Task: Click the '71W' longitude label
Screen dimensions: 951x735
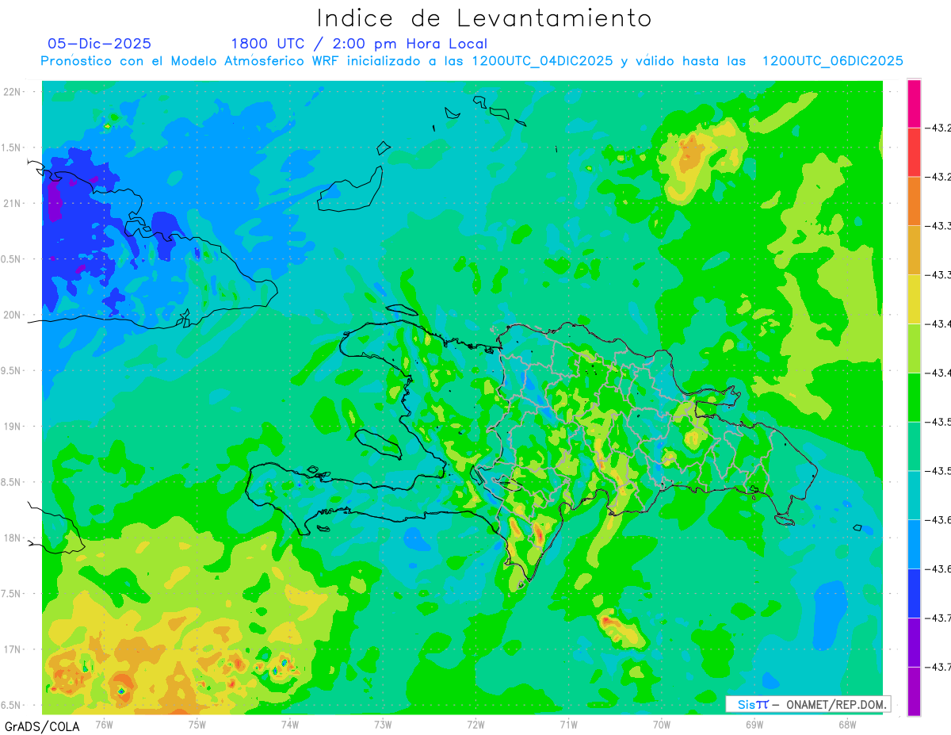Action: click(568, 724)
